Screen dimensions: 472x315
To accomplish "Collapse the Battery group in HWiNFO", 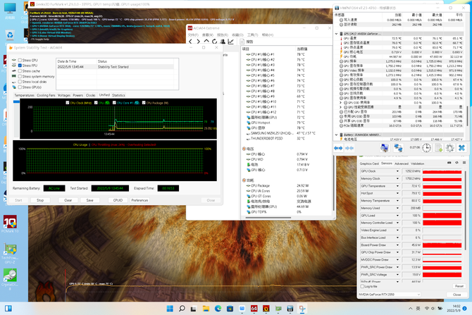I will (337, 135).
